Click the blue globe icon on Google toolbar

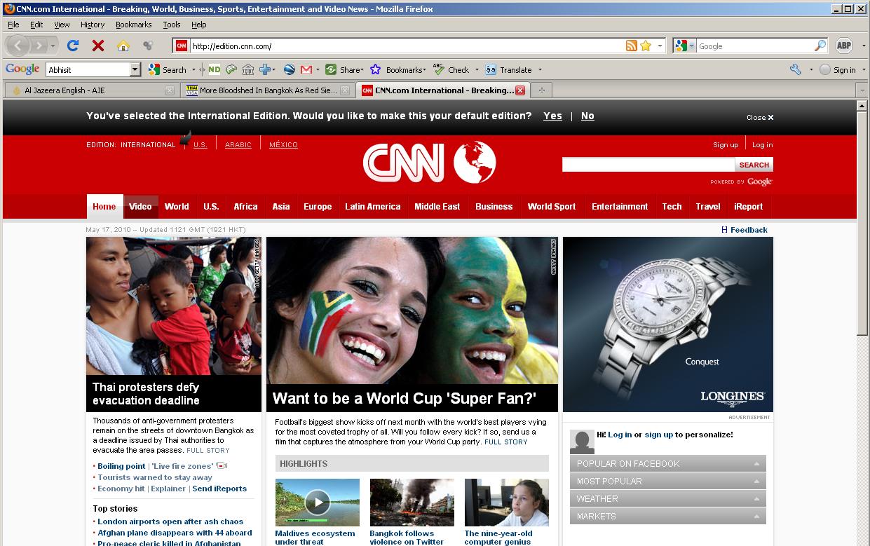point(289,69)
